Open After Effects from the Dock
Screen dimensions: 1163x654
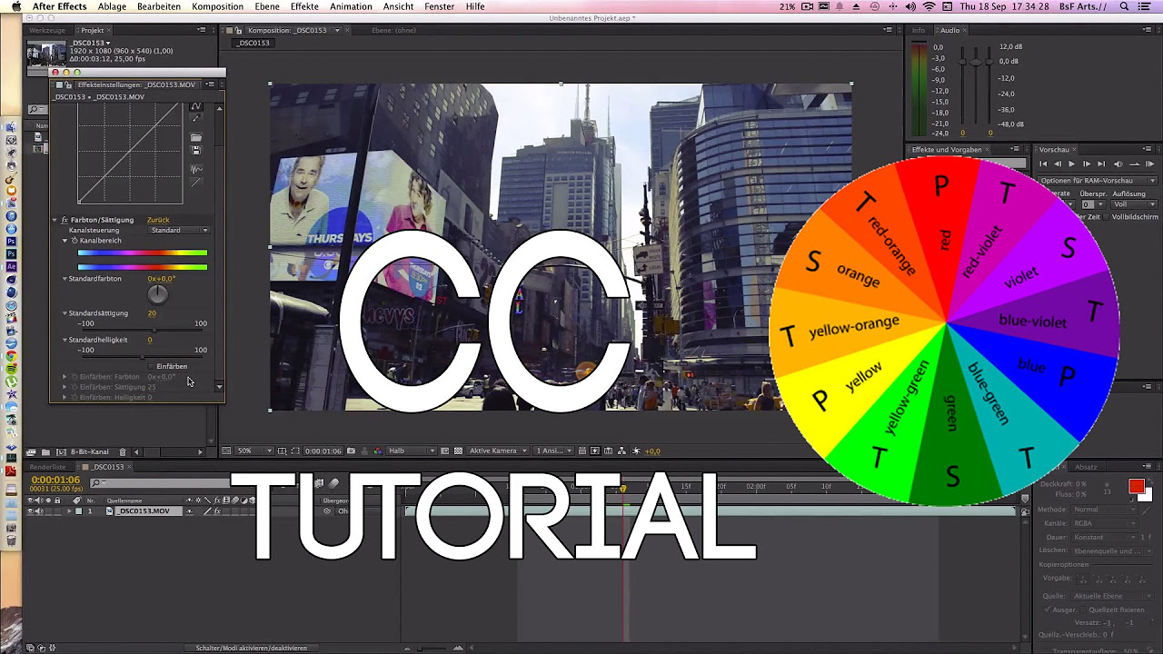pos(11,267)
